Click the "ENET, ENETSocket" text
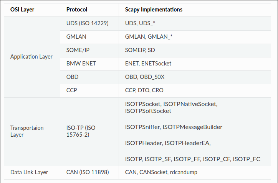Screen dimensions: 278x183 pyautogui.click(x=148, y=64)
